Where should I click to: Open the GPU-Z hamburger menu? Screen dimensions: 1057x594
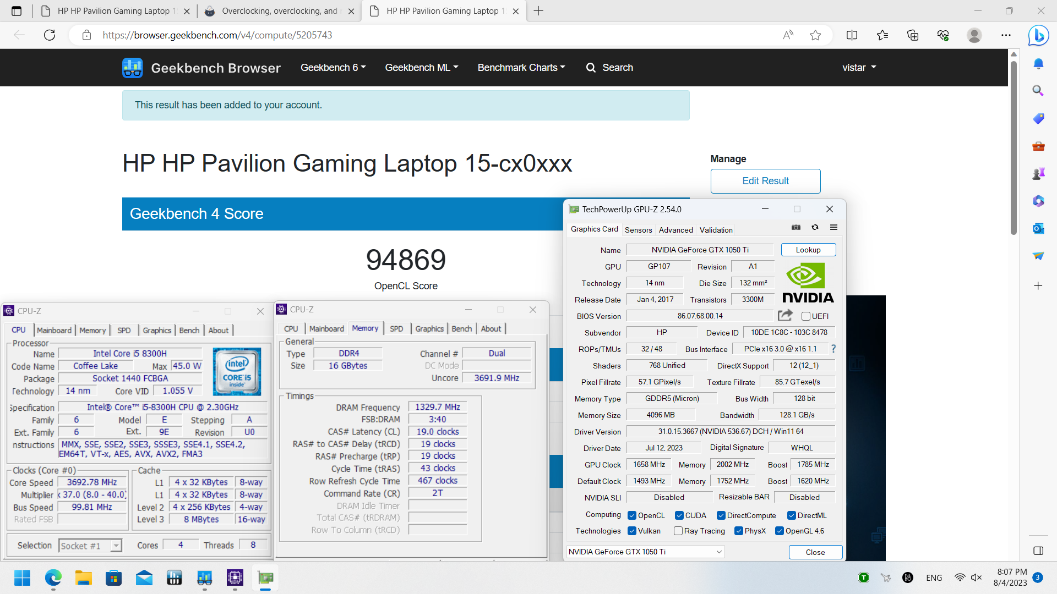(x=833, y=228)
